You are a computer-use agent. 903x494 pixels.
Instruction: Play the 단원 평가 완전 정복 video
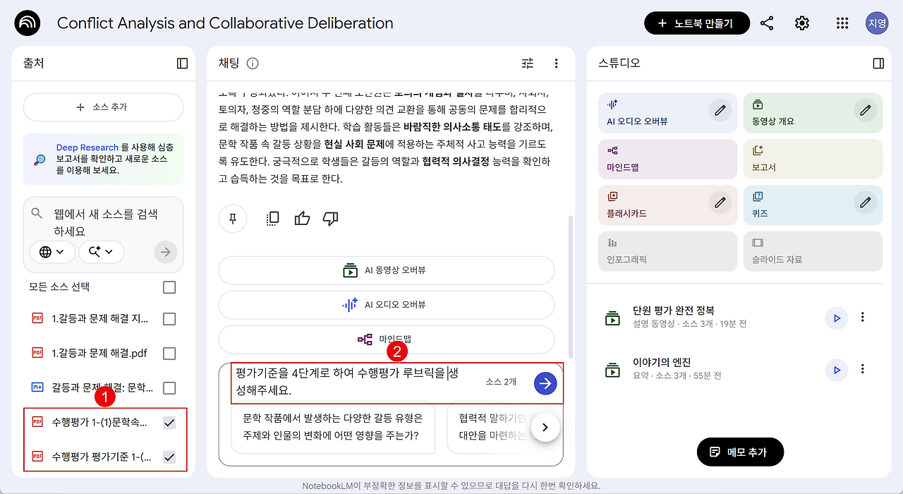pos(837,318)
